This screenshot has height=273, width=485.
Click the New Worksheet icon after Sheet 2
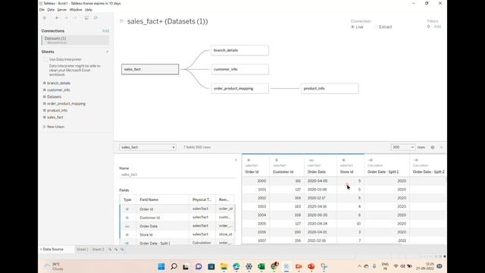(110, 249)
